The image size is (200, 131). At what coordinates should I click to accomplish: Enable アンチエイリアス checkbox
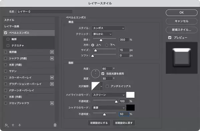tap(107, 86)
